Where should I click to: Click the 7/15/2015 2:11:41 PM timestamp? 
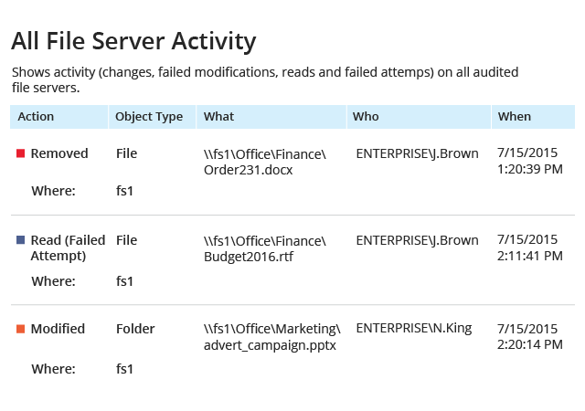coord(530,248)
